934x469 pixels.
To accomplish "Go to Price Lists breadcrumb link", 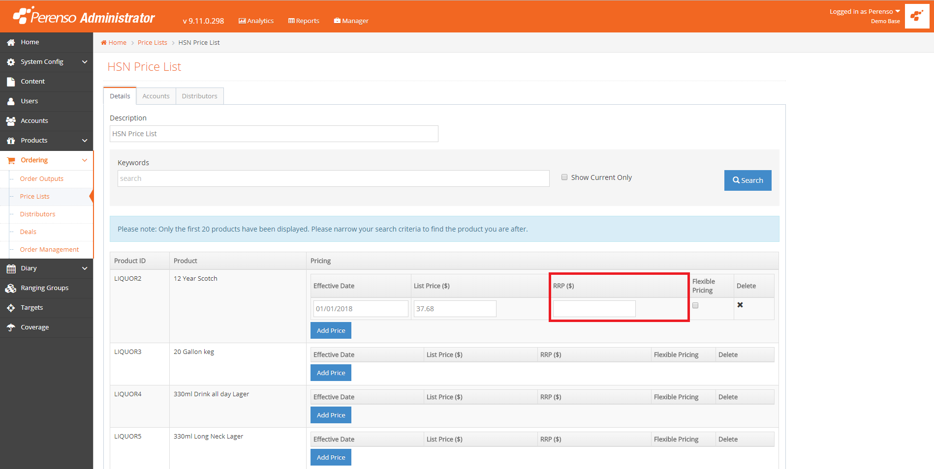I will pos(153,43).
